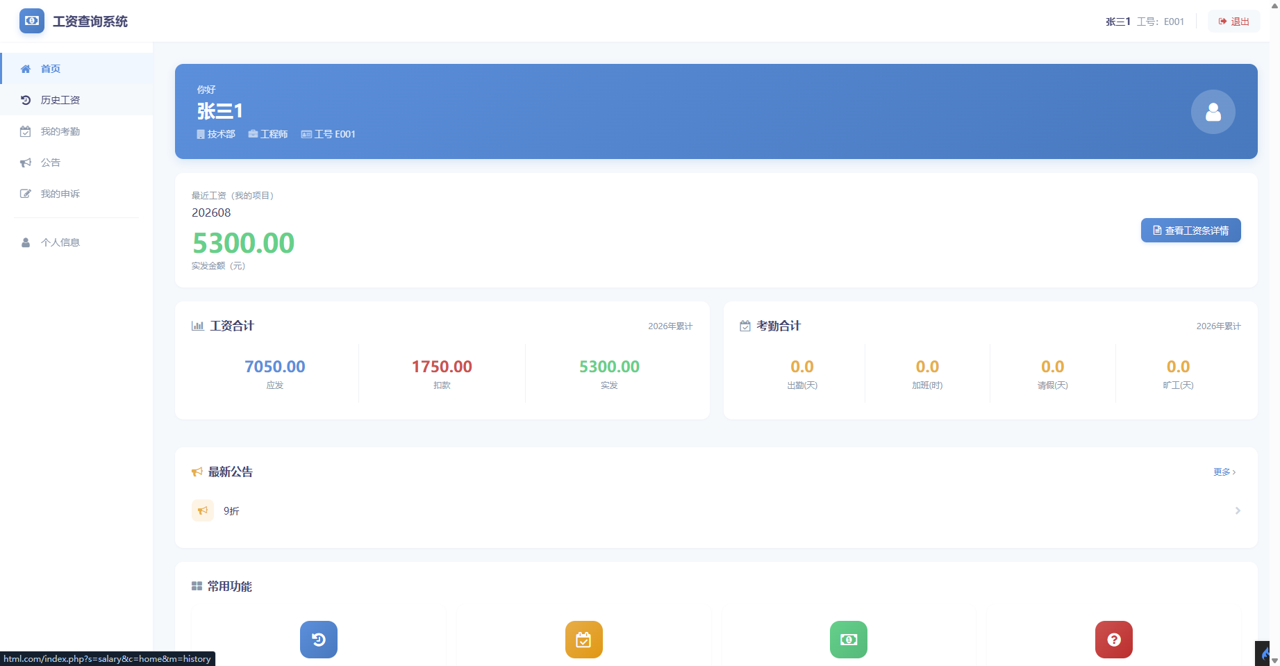Open 首页 from the sidebar

pos(76,69)
